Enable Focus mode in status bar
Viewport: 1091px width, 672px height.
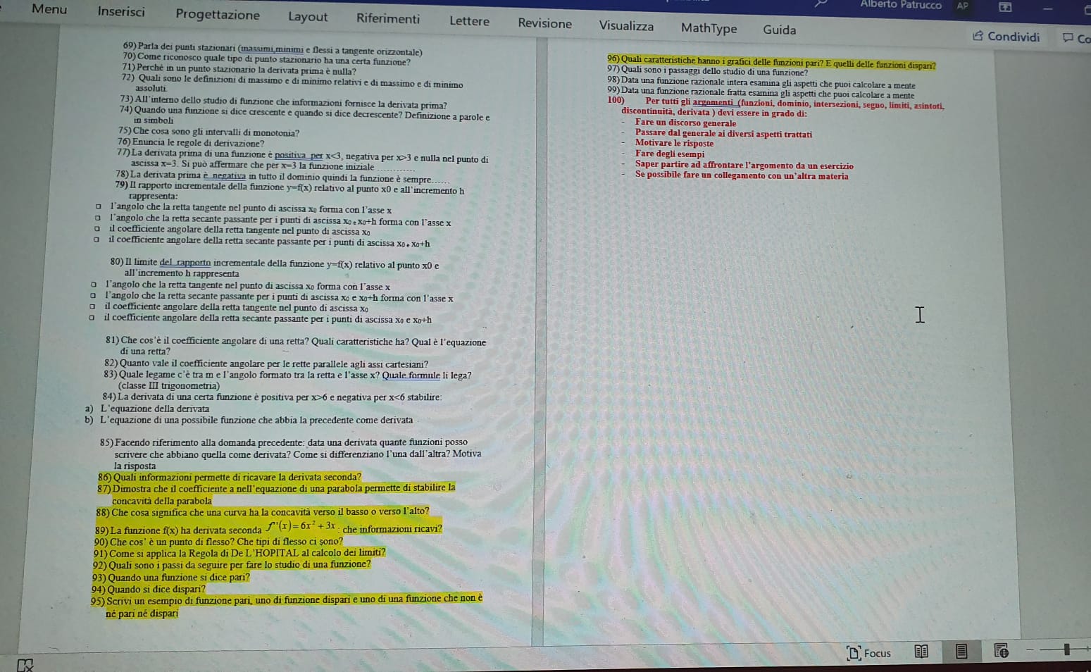pyautogui.click(x=869, y=653)
